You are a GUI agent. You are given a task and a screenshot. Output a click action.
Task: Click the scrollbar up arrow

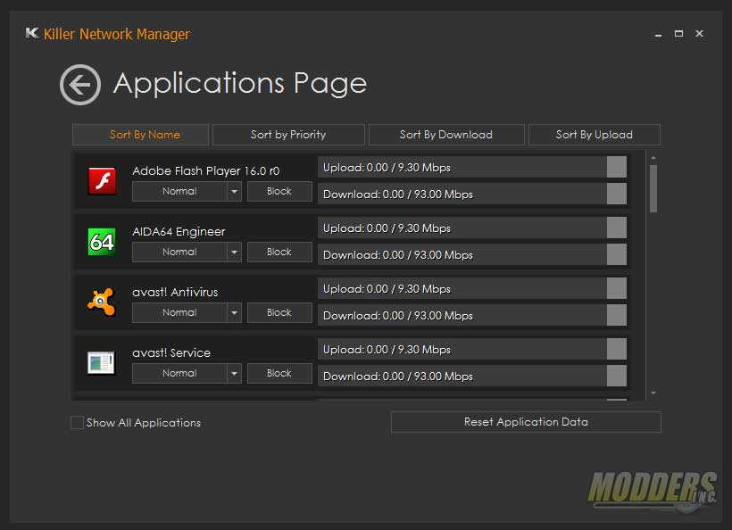point(653,158)
